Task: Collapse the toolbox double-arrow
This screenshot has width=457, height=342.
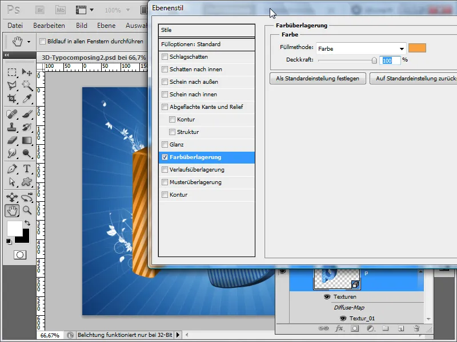Action: click(7, 55)
